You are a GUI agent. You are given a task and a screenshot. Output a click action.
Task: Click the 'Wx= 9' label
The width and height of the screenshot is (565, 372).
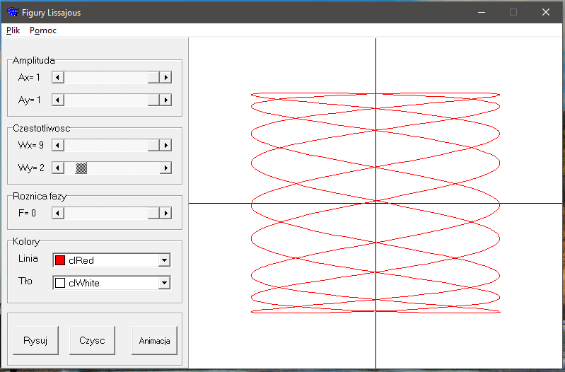31,145
